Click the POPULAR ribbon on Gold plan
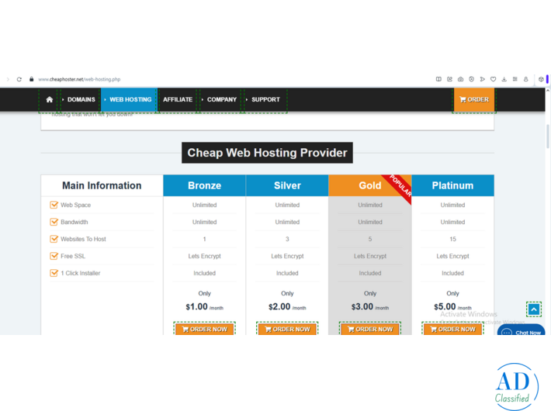 point(400,186)
